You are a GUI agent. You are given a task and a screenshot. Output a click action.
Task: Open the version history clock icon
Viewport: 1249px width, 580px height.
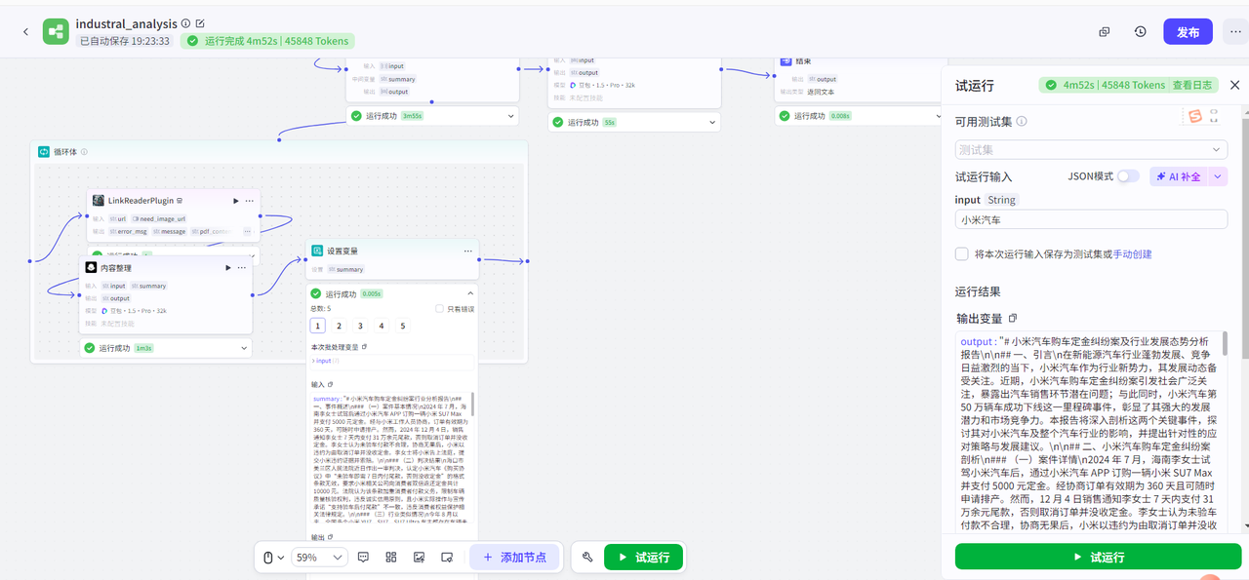coord(1141,32)
